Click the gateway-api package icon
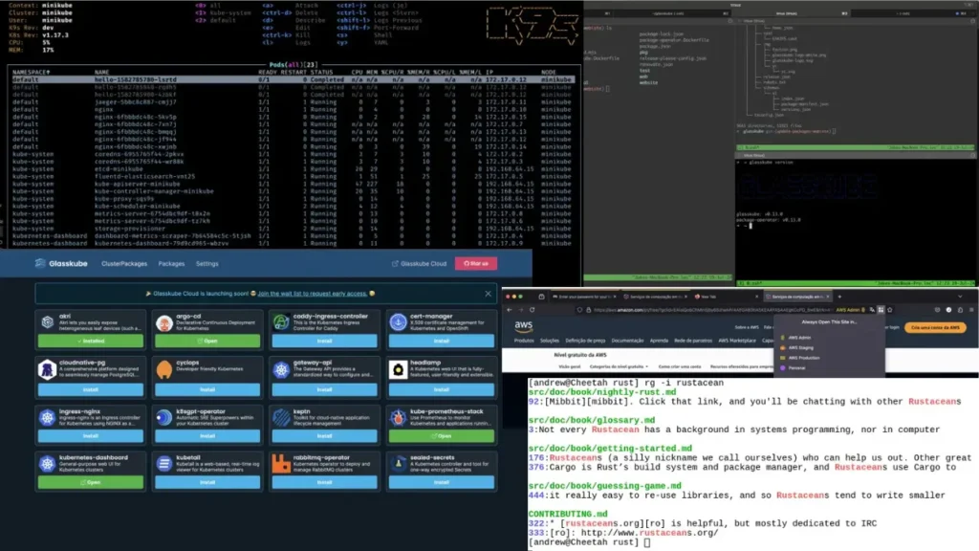979x551 pixels. point(282,370)
